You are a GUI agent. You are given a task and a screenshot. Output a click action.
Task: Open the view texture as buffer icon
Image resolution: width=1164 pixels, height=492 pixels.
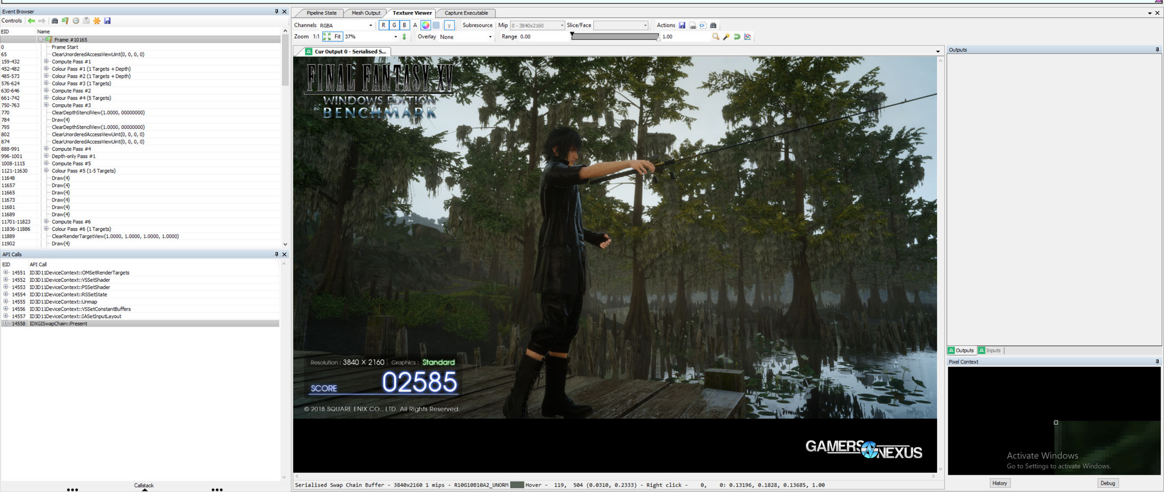point(703,25)
